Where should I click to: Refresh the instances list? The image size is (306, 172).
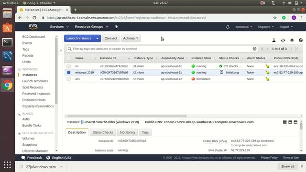(283, 40)
